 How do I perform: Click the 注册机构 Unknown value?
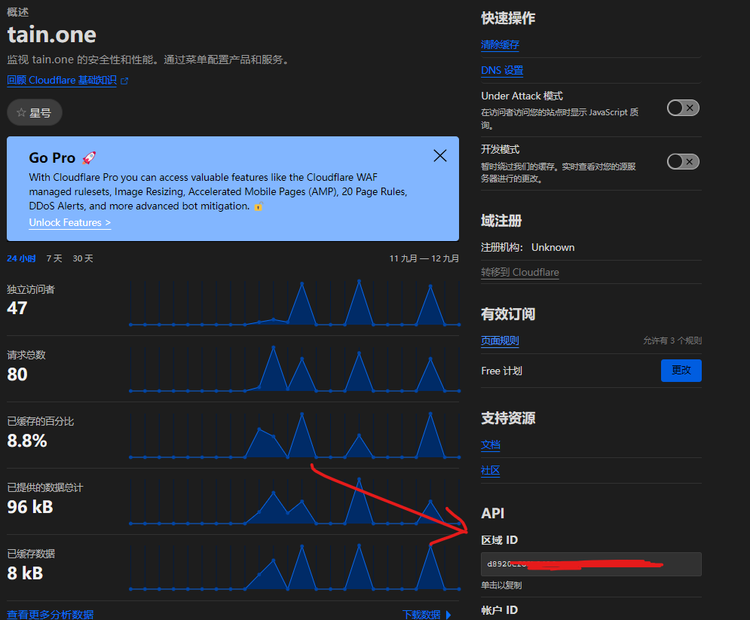[x=553, y=248]
